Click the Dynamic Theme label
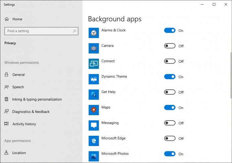232x163 pixels. pyautogui.click(x=114, y=76)
